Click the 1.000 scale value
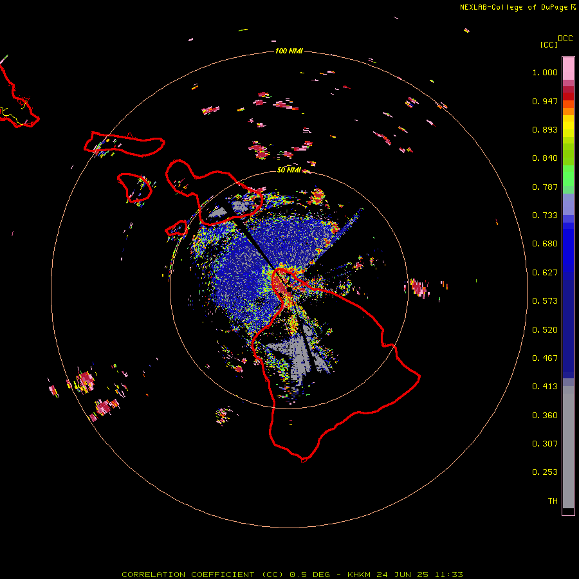579x579 pixels. [545, 72]
